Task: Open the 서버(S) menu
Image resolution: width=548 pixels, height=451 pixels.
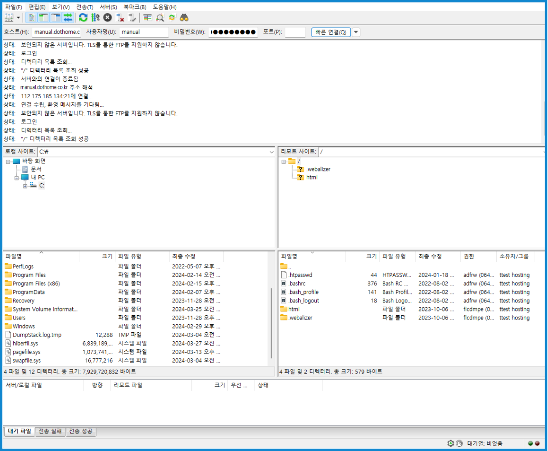Action: 108,7
